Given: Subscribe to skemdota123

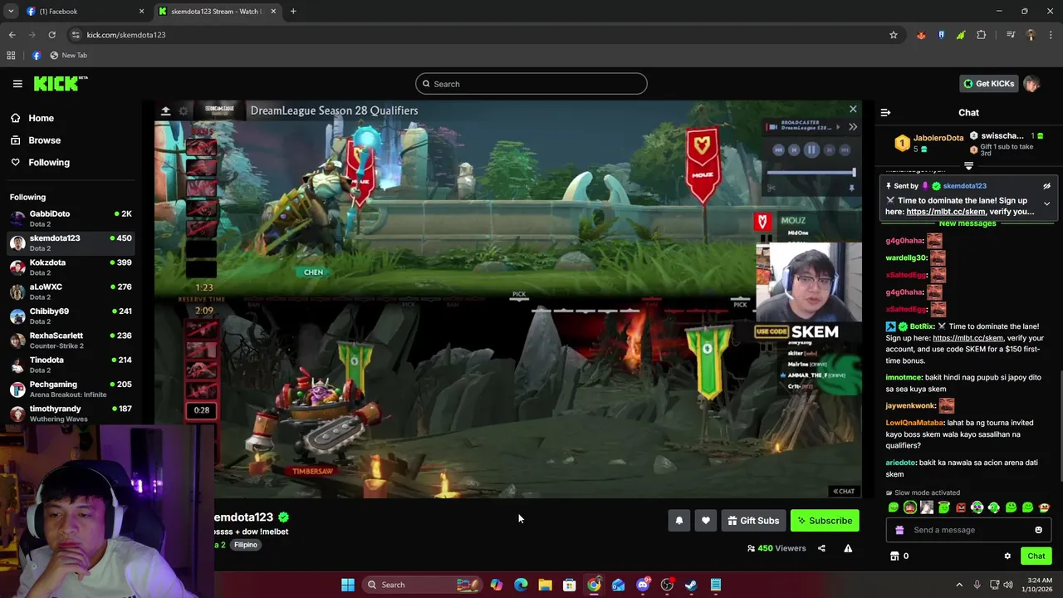Looking at the screenshot, I should tap(825, 521).
